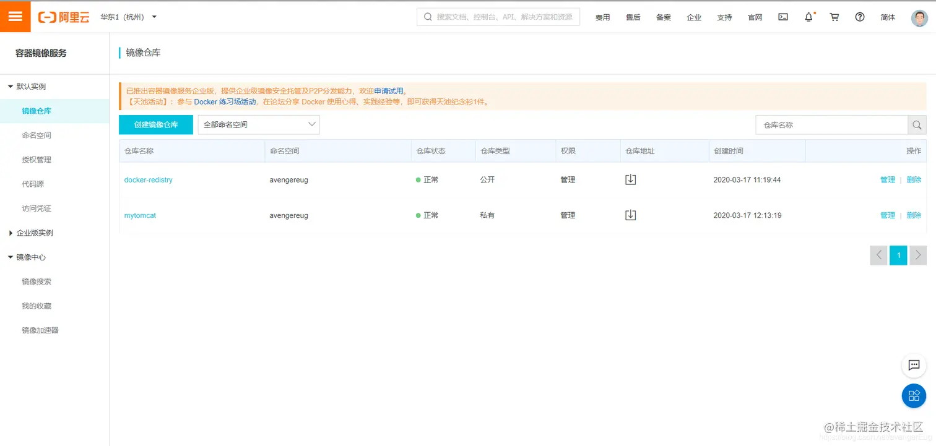This screenshot has height=446, width=936.
Task: Open the feedback chat icon
Action: coord(914,366)
